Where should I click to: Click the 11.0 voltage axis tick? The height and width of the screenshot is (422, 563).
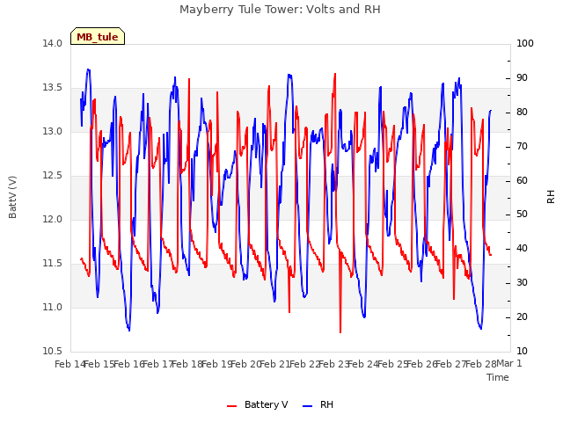click(x=52, y=307)
